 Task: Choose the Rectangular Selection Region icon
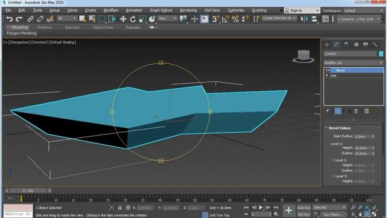point(102,19)
